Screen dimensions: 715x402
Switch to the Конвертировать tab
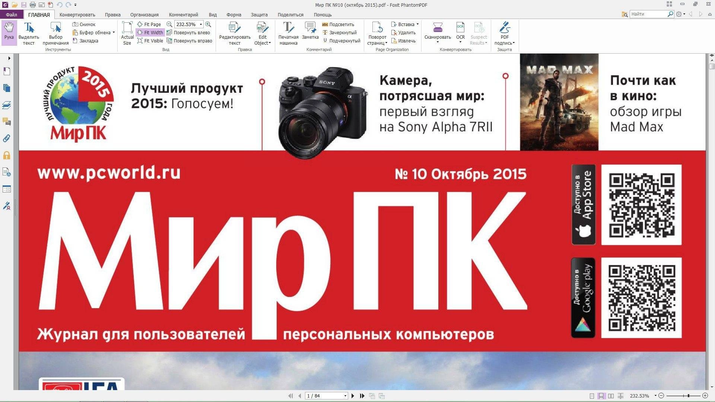tap(77, 15)
